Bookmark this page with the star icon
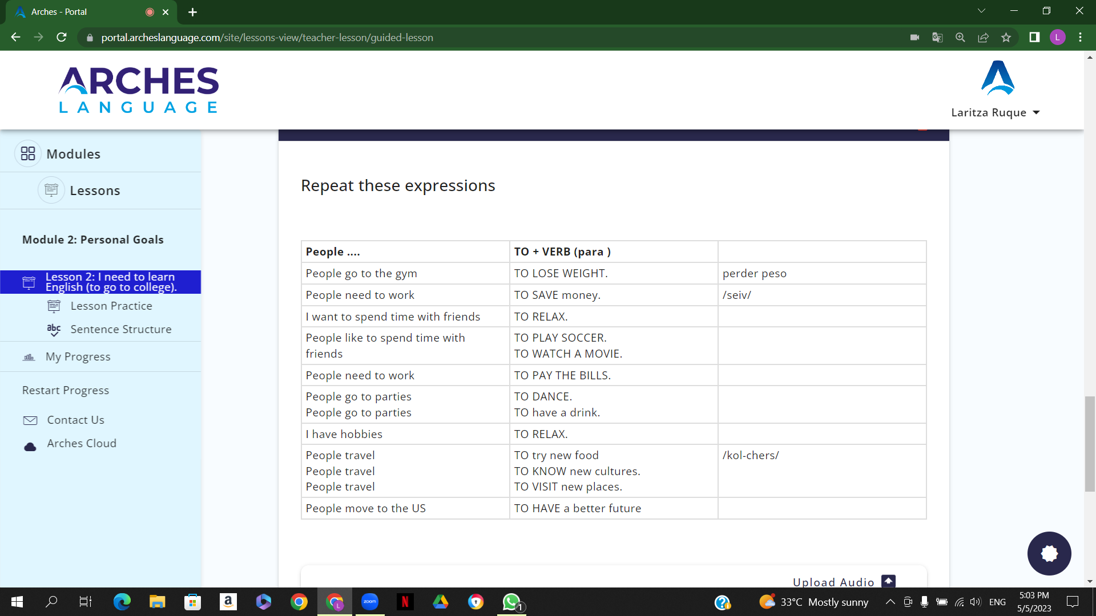The height and width of the screenshot is (616, 1096). (1006, 37)
